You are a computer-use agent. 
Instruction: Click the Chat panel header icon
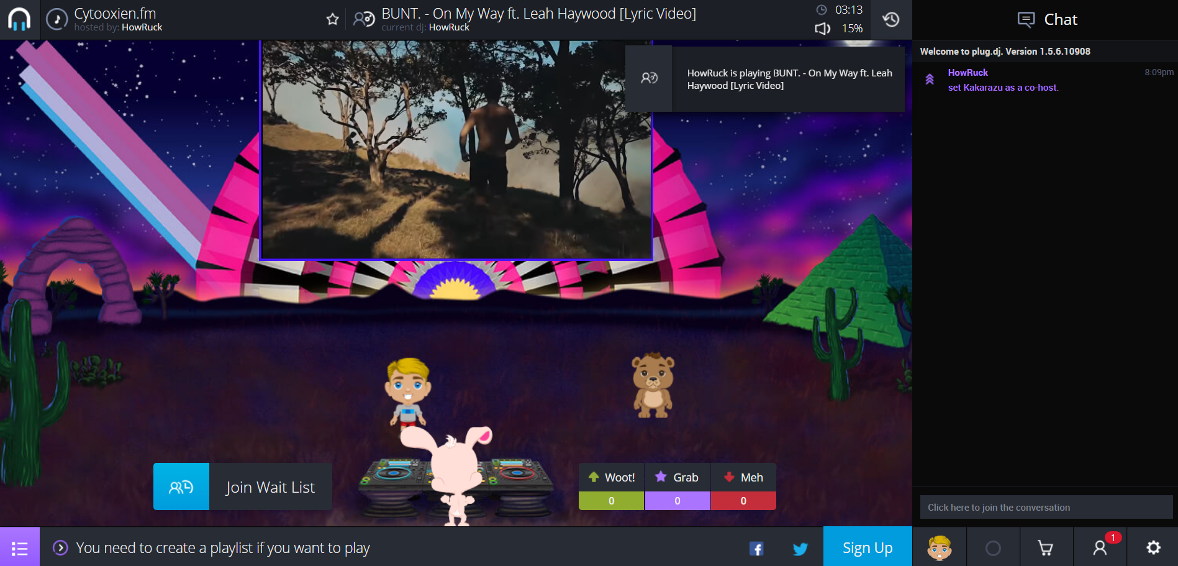tap(1026, 20)
